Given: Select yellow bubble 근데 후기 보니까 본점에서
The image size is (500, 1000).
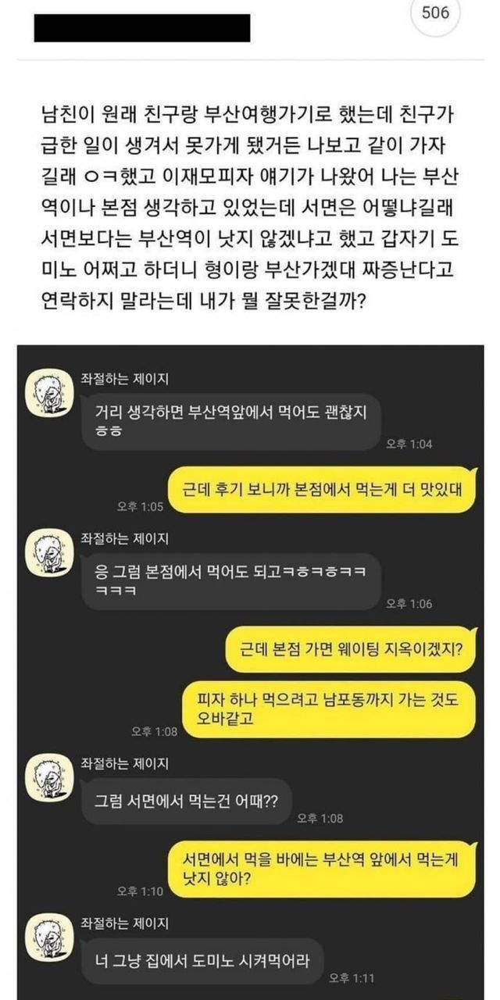Looking at the screenshot, I should tap(322, 491).
